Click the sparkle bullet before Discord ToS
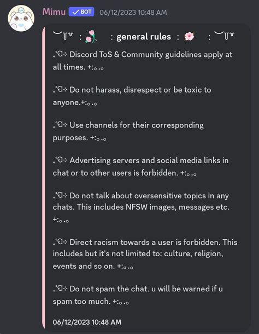The height and width of the screenshot is (334, 259). (60, 55)
